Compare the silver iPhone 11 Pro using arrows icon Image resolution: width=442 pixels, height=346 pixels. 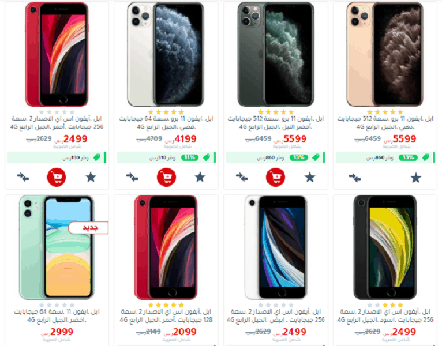tap(132, 177)
